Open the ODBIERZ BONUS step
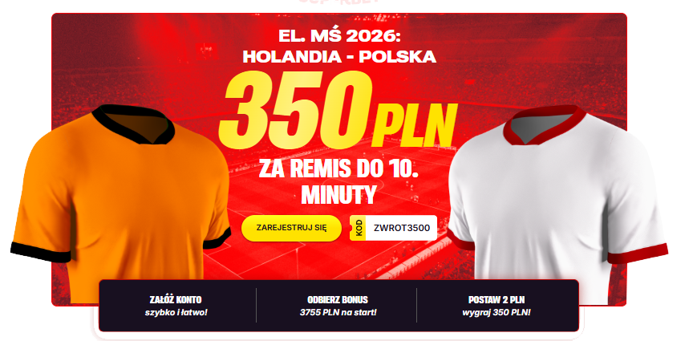This screenshot has width=689, height=341. tap(338, 306)
